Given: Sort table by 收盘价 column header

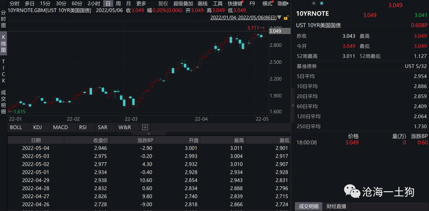Looking at the screenshot, I should point(87,140).
